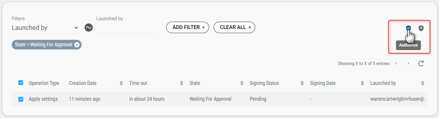This screenshot has width=439, height=118.
Task: Toggle the select-all header checkbox
Action: tap(21, 83)
